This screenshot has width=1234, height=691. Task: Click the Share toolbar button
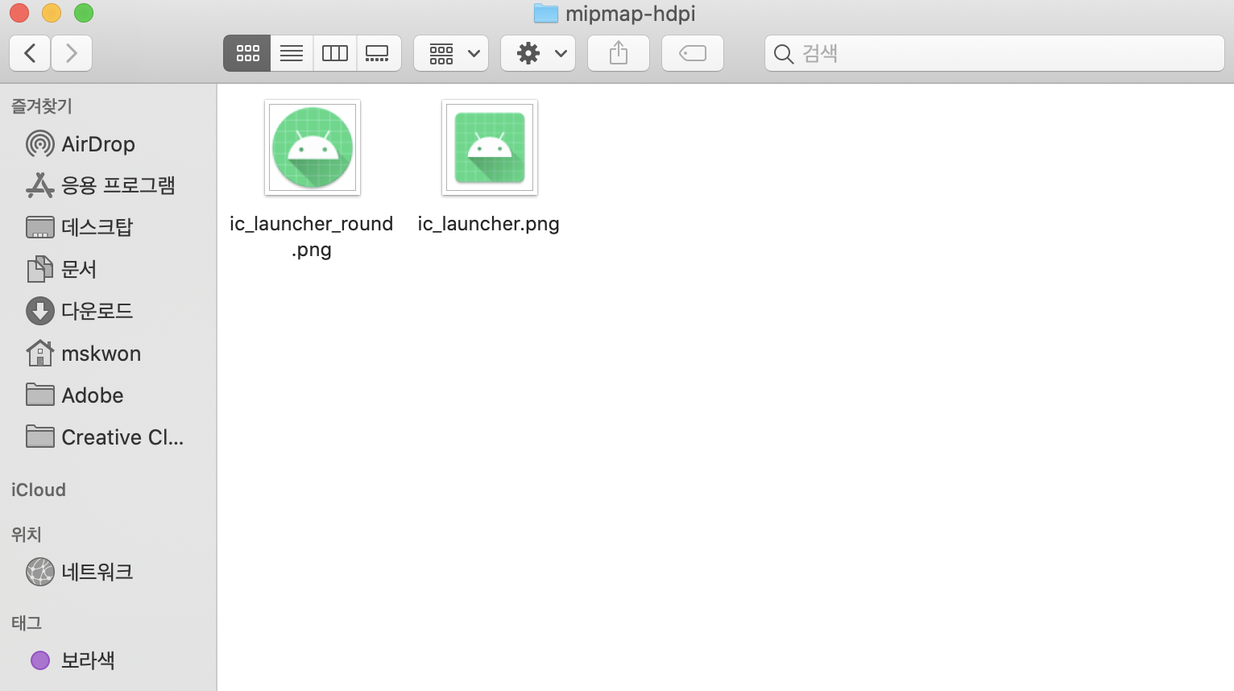[619, 53]
